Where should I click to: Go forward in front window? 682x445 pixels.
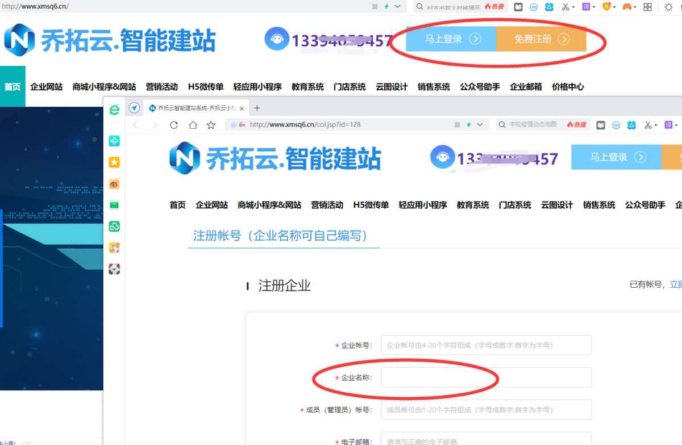(x=155, y=125)
